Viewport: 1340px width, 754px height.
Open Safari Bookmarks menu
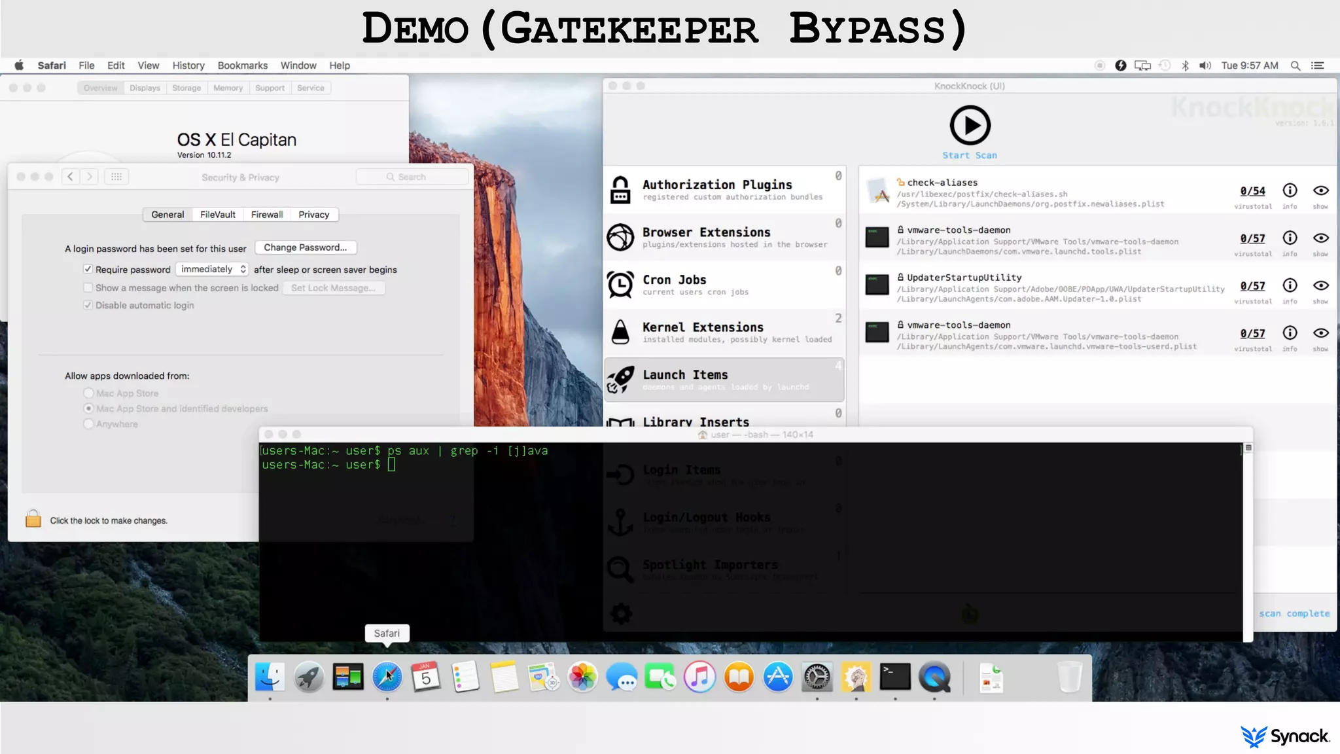click(x=243, y=65)
